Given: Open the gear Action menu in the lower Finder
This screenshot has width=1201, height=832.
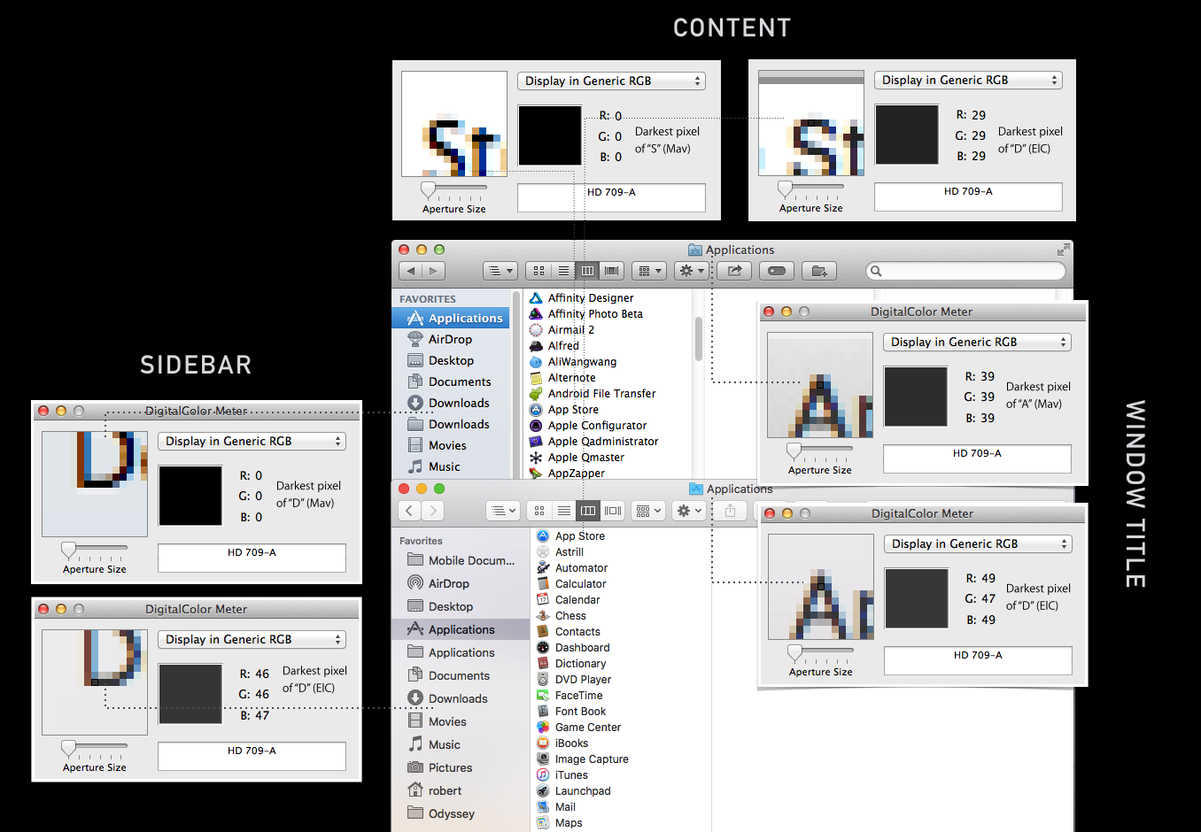Looking at the screenshot, I should point(689,511).
